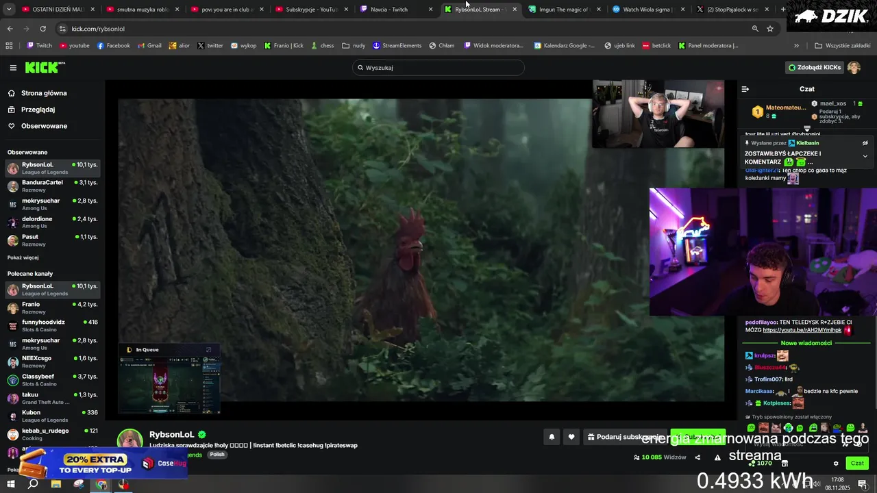Select Classybeef in recommended channels

(x=53, y=380)
